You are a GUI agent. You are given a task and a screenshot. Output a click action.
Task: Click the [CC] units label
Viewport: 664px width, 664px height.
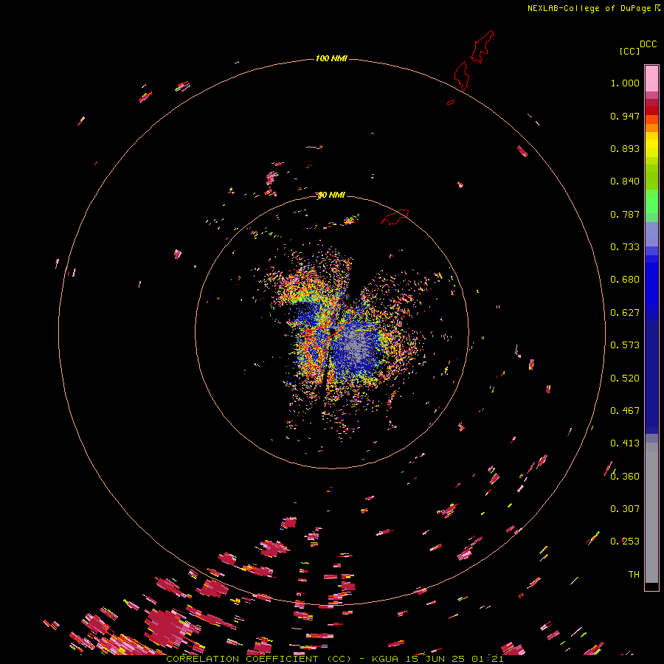629,51
